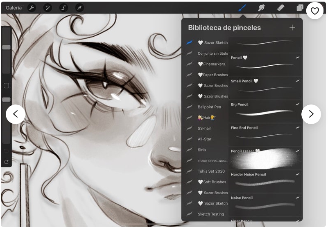This screenshot has width=328, height=229.
Task: Open the Actions wrench menu
Action: click(x=32, y=8)
